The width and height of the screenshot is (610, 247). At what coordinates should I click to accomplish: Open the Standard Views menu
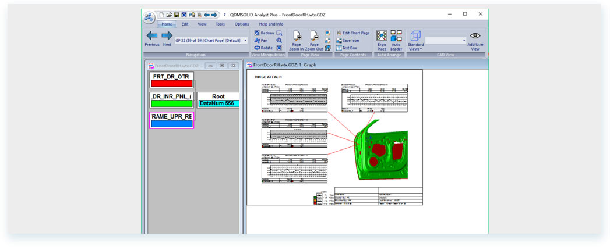click(x=415, y=40)
